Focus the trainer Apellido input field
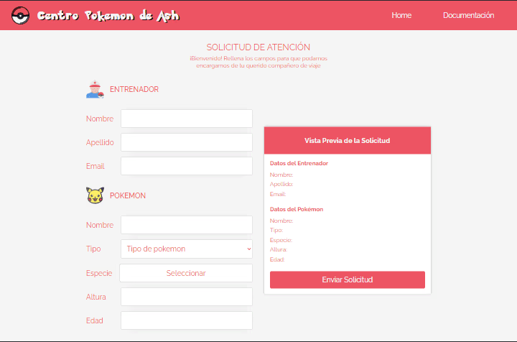This screenshot has height=342, width=517. (187, 142)
